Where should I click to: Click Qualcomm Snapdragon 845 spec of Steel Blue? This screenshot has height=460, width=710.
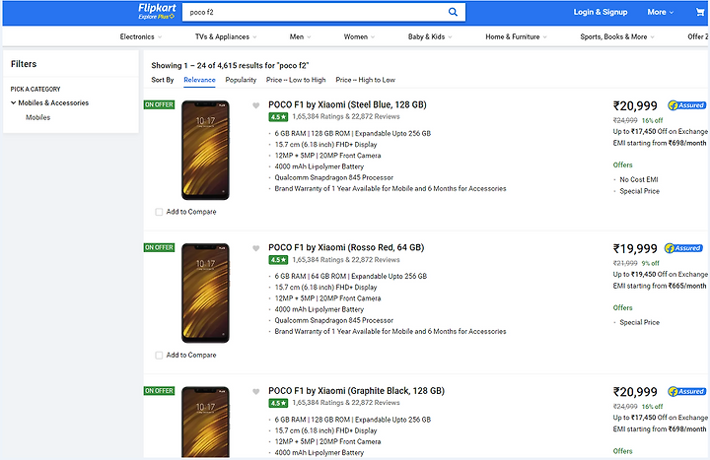pos(333,177)
